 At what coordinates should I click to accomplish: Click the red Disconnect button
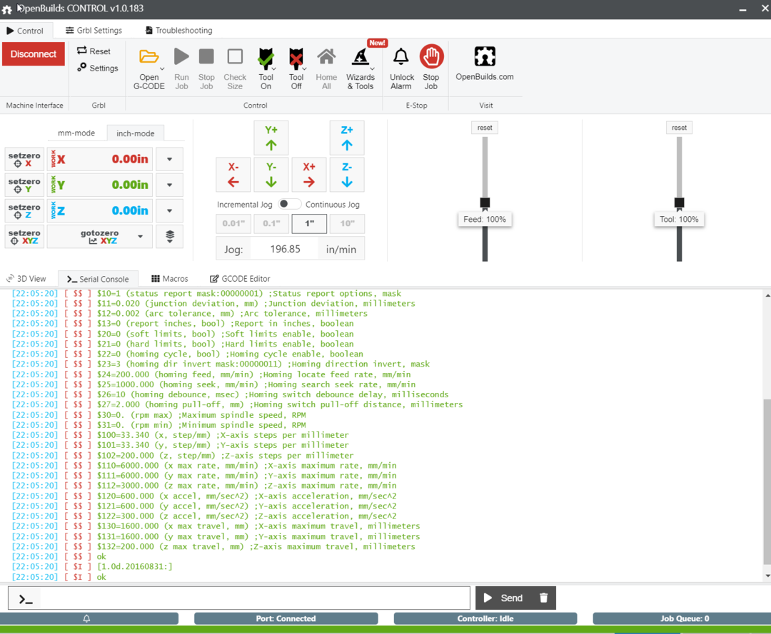click(x=34, y=54)
